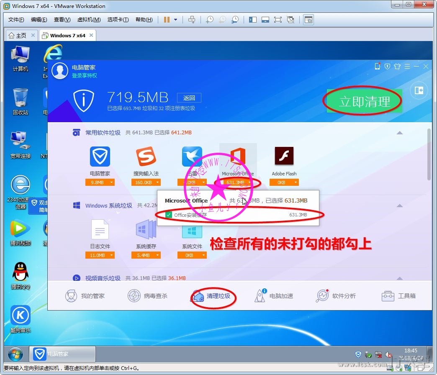Click the 日志文件 log files icon
The height and width of the screenshot is (375, 437).
pos(100,230)
